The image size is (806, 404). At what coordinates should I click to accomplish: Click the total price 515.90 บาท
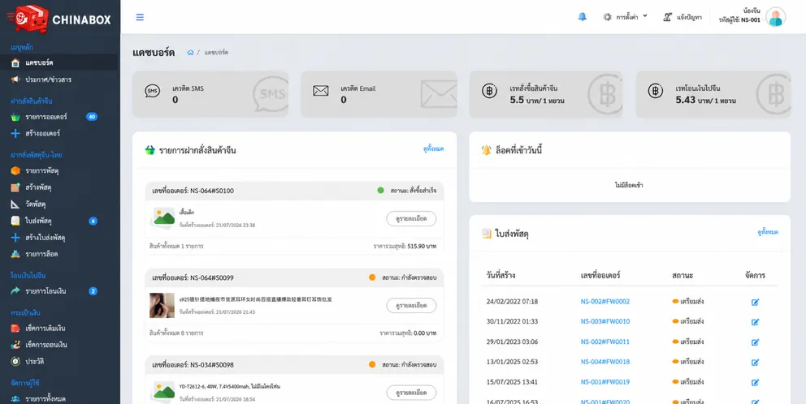[422, 247]
